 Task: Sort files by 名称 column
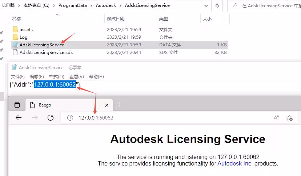pyautogui.click(x=16, y=19)
